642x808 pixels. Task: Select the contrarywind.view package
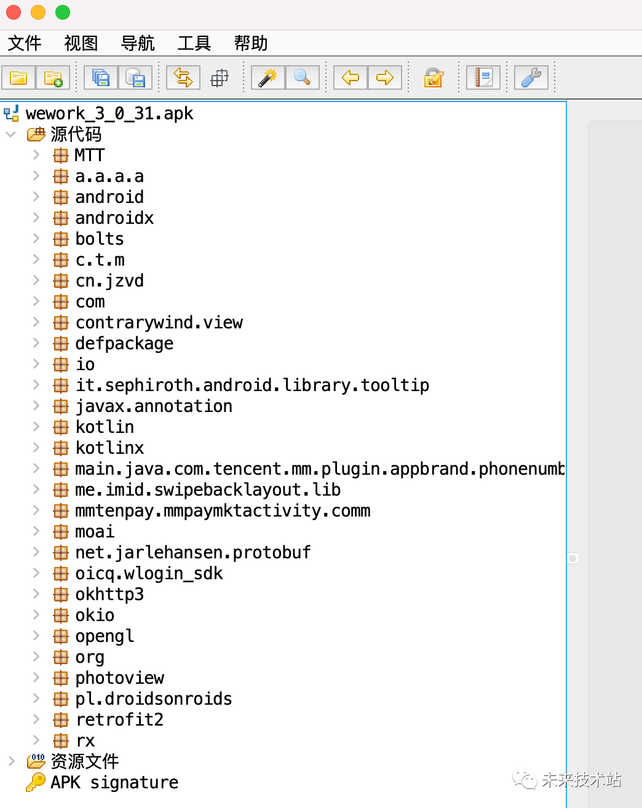159,323
